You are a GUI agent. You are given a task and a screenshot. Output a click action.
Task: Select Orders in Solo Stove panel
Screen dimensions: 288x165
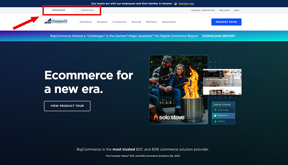click(x=223, y=121)
